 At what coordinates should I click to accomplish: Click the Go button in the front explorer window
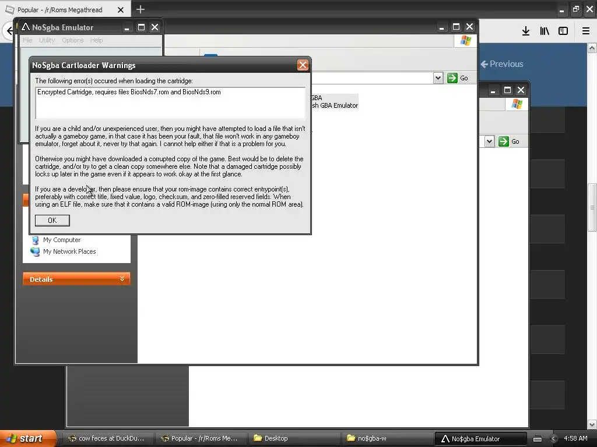(x=458, y=78)
